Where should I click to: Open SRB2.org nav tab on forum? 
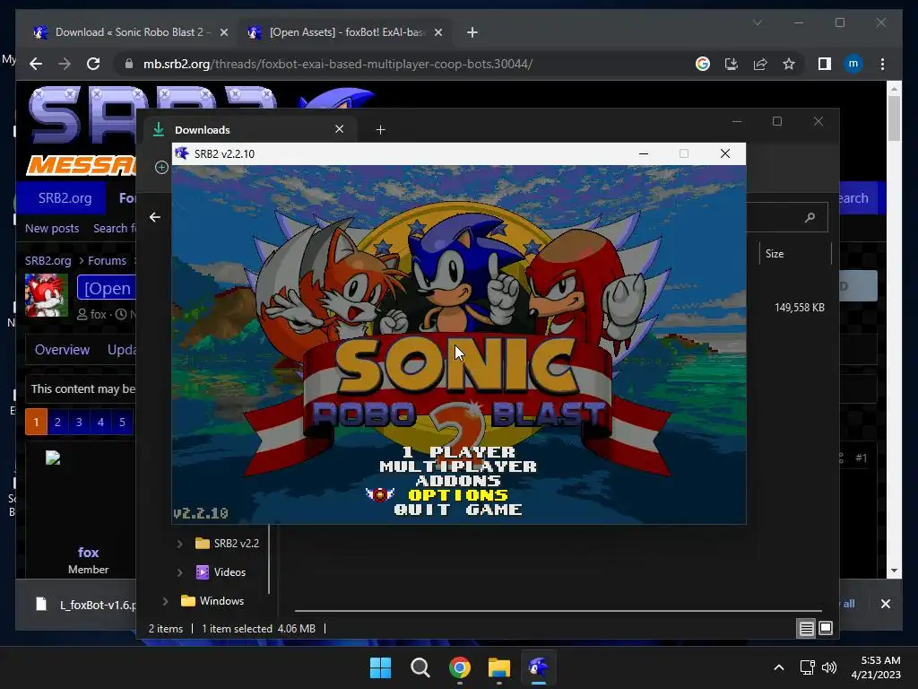pyautogui.click(x=65, y=198)
